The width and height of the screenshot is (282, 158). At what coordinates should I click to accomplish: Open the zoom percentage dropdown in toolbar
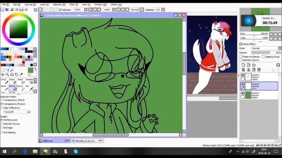[x=86, y=10]
